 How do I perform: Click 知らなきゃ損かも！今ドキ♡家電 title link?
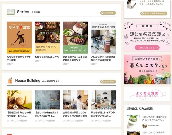pos(19,58)
